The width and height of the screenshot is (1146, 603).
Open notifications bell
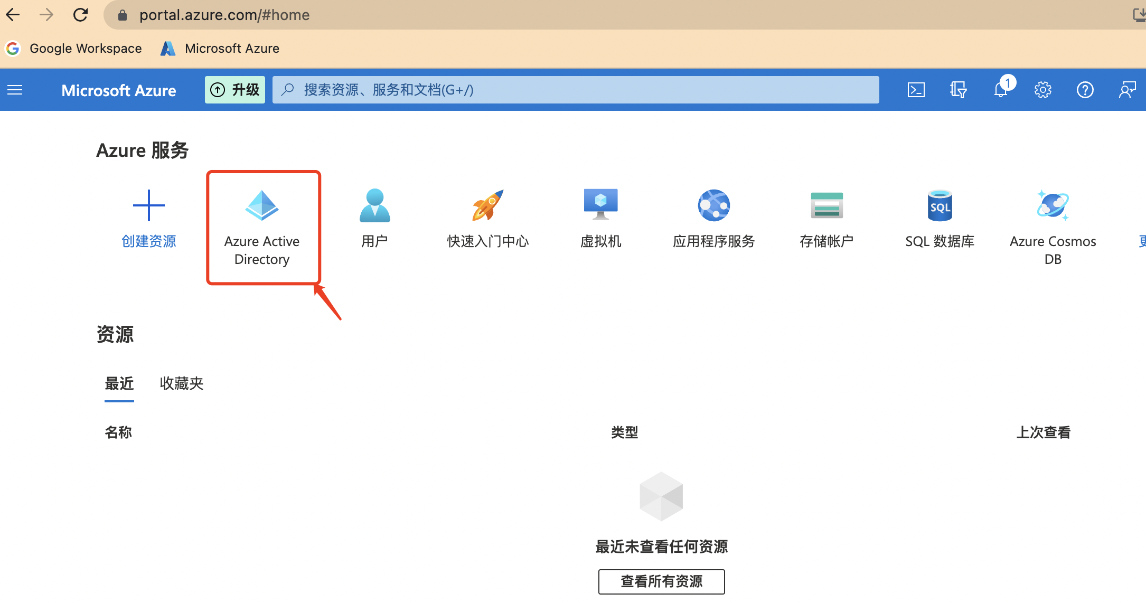1001,89
